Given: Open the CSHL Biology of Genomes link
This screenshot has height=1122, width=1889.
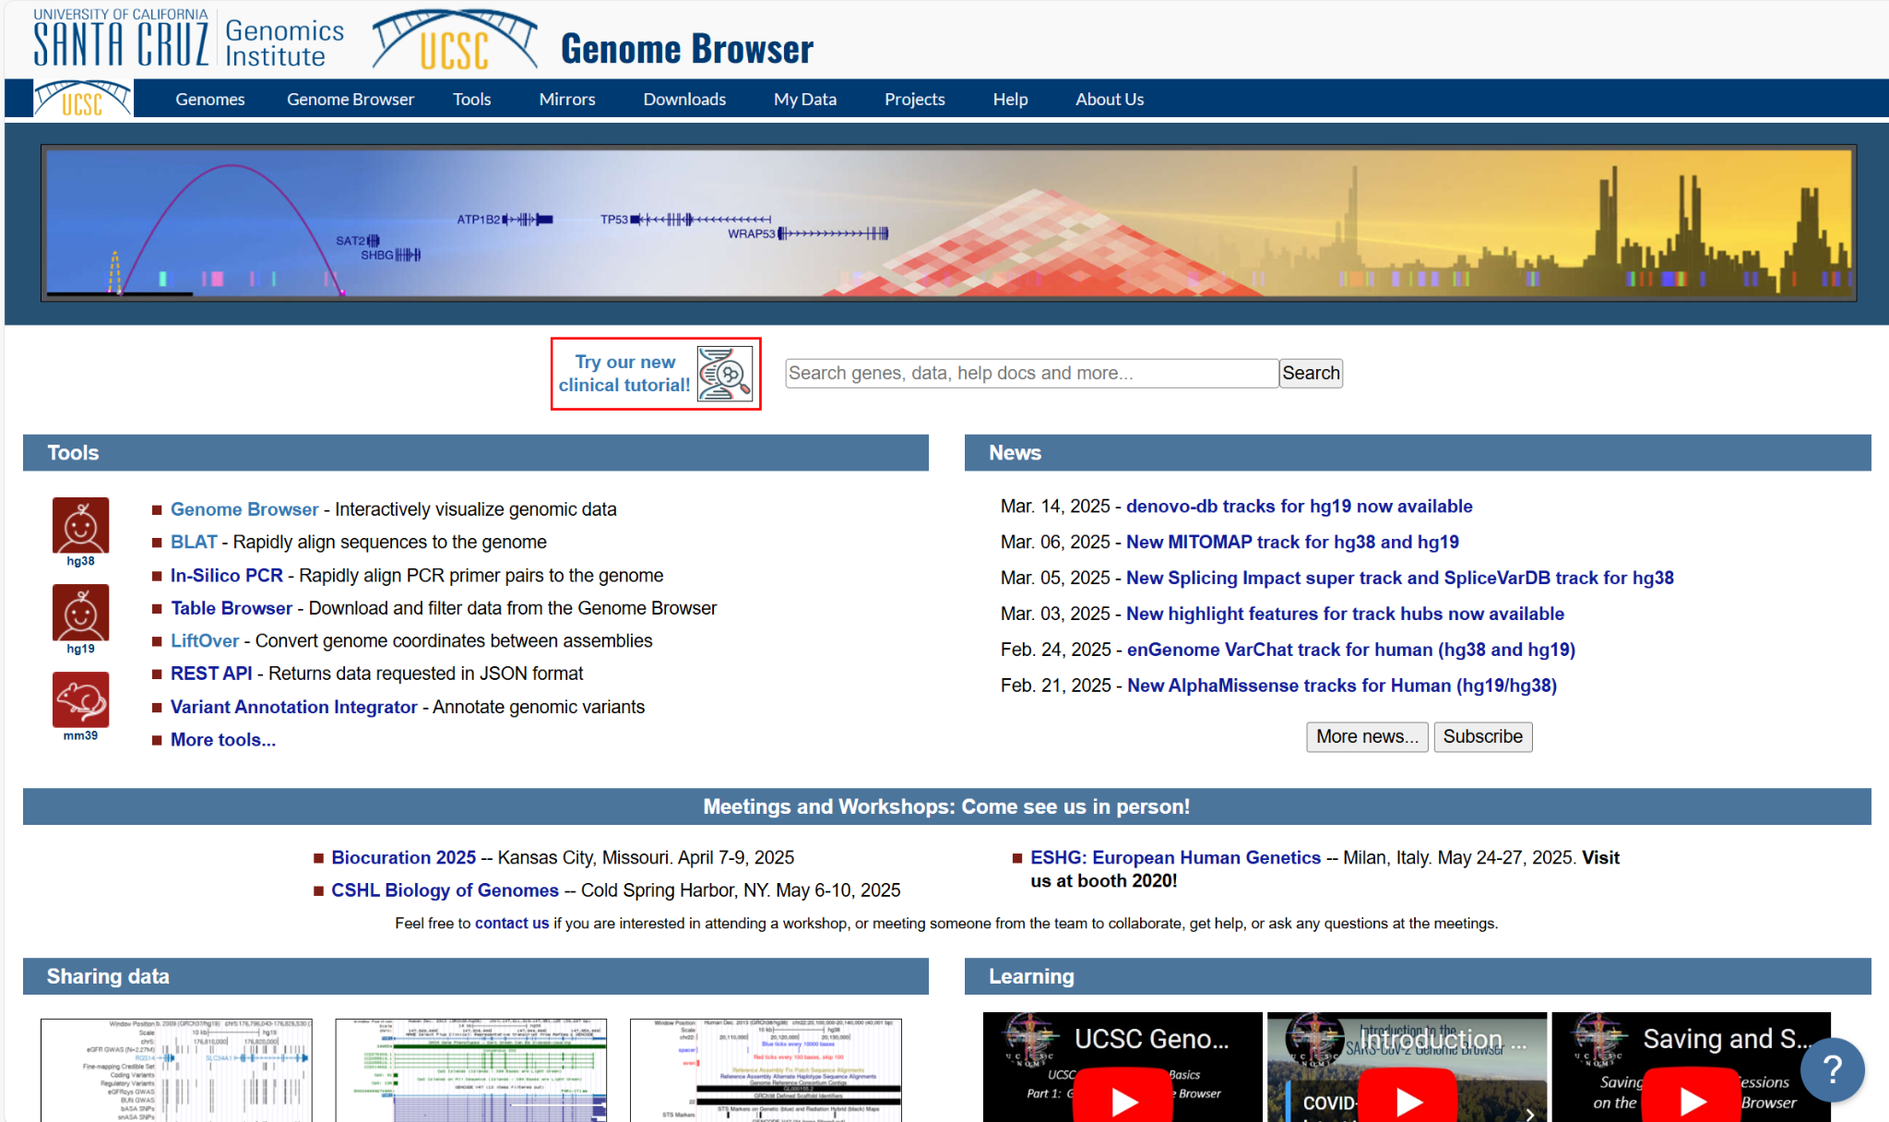Looking at the screenshot, I should (x=446, y=890).
